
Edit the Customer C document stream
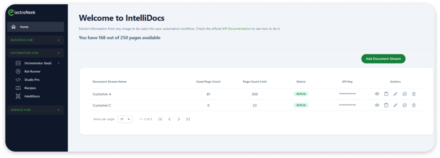coord(395,105)
